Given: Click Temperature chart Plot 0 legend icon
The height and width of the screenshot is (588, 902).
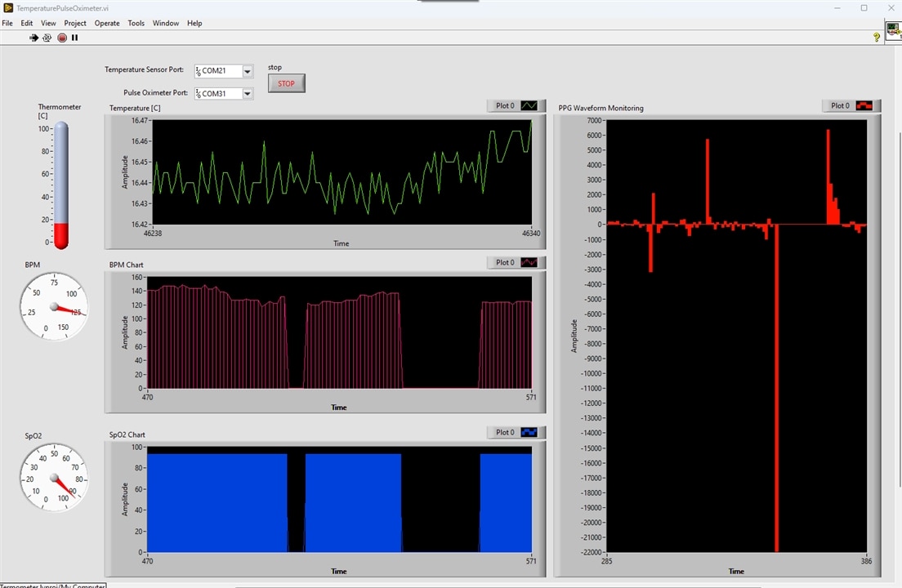Looking at the screenshot, I should [x=529, y=106].
